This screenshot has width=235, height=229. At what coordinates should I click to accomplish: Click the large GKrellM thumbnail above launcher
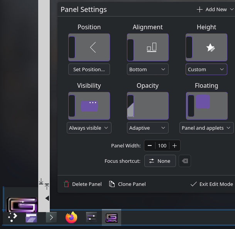tap(22, 205)
